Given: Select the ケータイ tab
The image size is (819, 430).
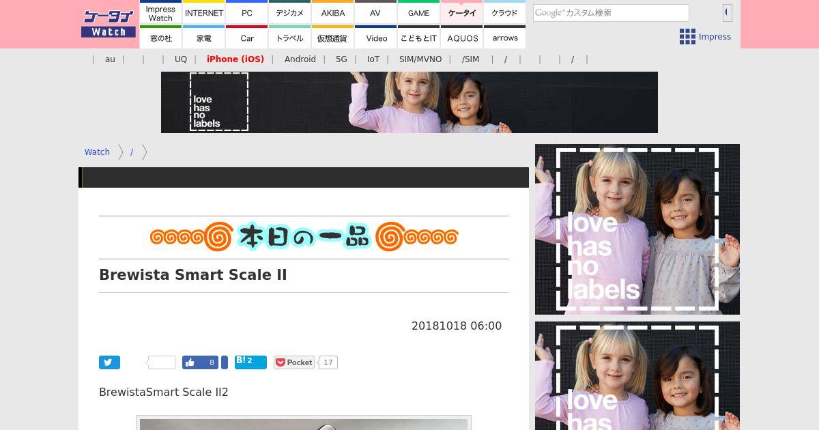Looking at the screenshot, I should tap(462, 13).
